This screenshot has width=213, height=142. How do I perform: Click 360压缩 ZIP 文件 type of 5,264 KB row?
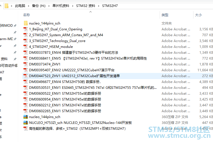175,117
